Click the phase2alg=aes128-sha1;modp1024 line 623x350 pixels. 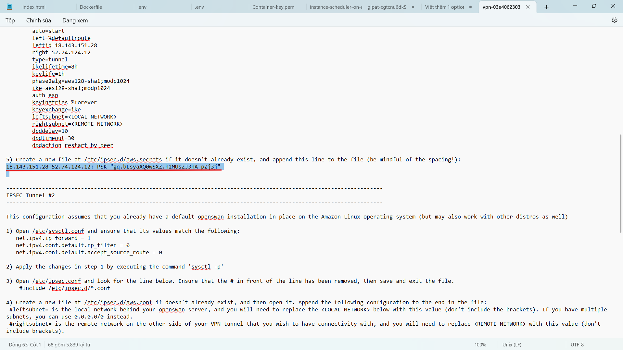81,81
